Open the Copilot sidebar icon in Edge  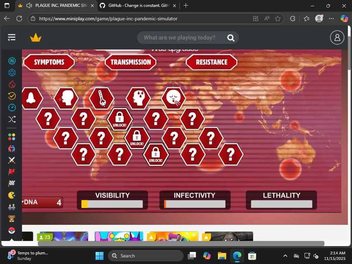(344, 19)
